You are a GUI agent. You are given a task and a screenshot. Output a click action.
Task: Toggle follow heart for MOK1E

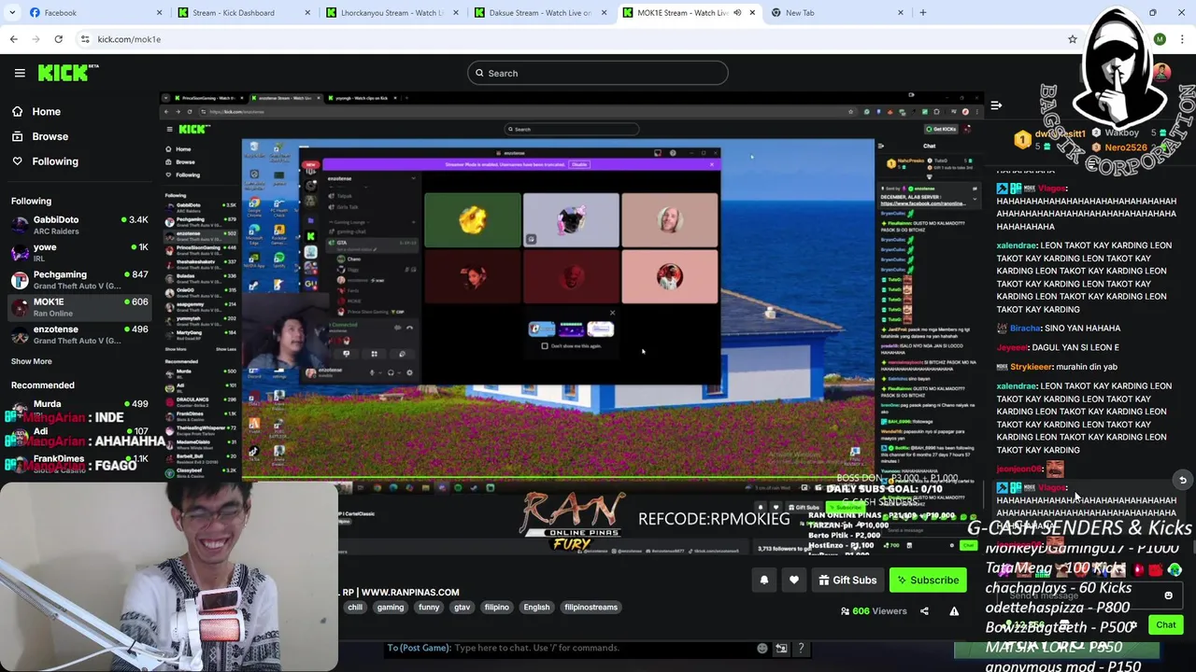point(793,580)
